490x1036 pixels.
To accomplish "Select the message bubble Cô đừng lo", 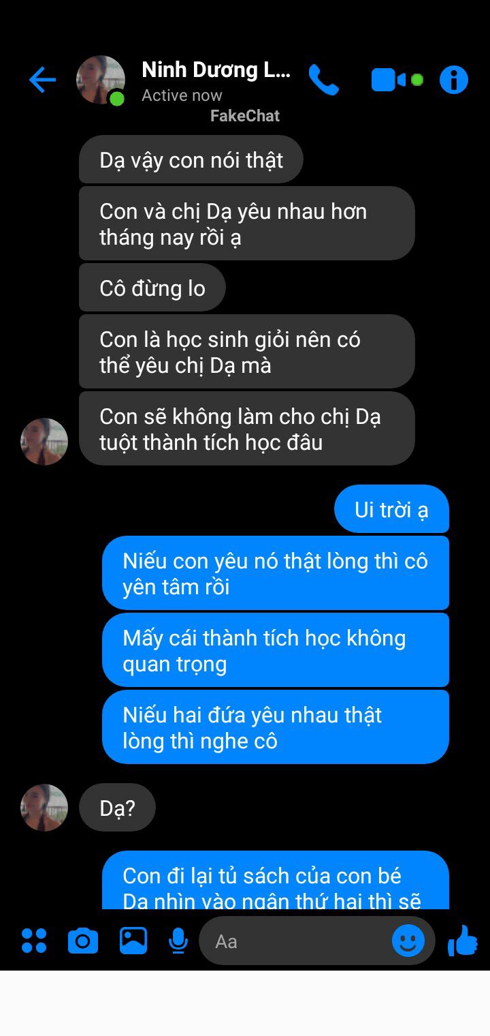I will [152, 288].
